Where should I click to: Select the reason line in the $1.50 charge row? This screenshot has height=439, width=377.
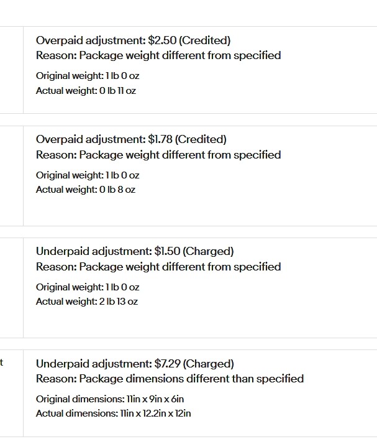click(158, 267)
